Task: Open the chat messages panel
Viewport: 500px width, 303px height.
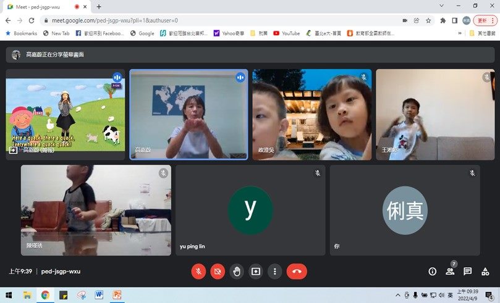Action: click(x=468, y=271)
